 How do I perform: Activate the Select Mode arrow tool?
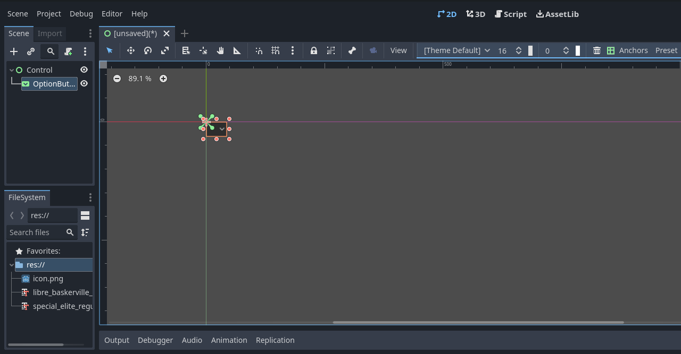tap(110, 50)
